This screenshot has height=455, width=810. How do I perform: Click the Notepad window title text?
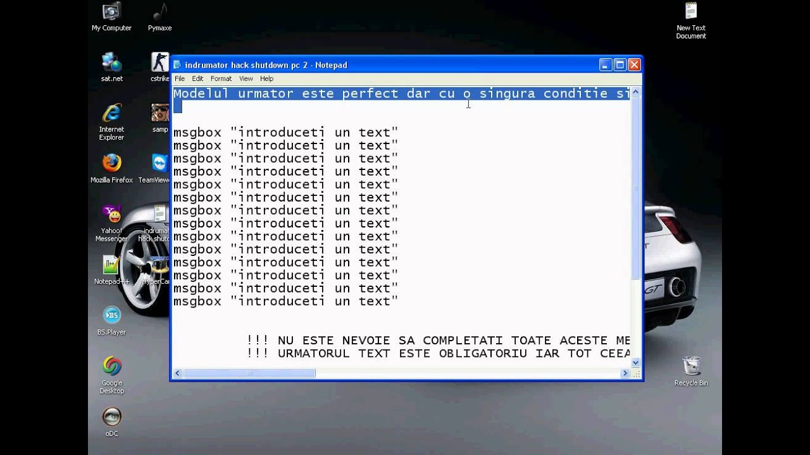(x=266, y=65)
